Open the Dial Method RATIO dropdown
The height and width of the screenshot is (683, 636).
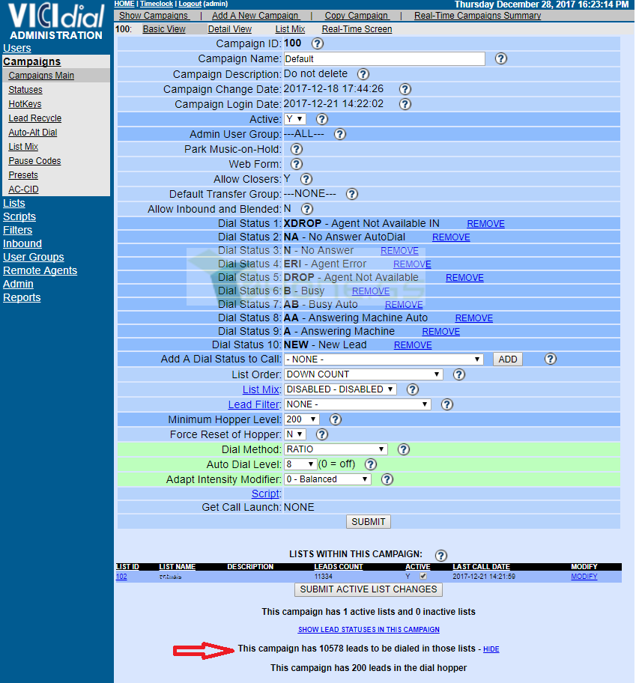[336, 449]
